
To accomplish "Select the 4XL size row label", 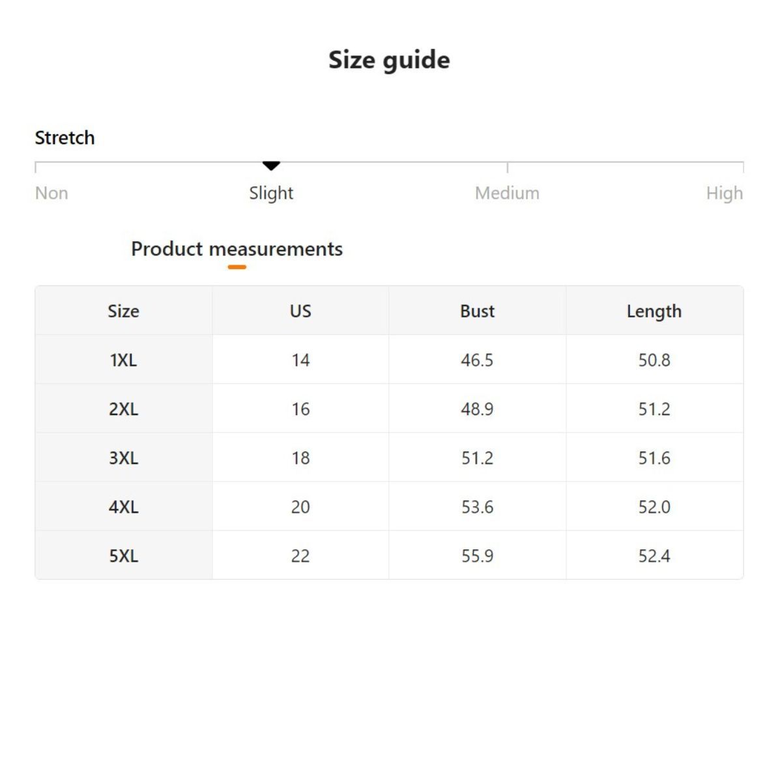I will (x=123, y=506).
